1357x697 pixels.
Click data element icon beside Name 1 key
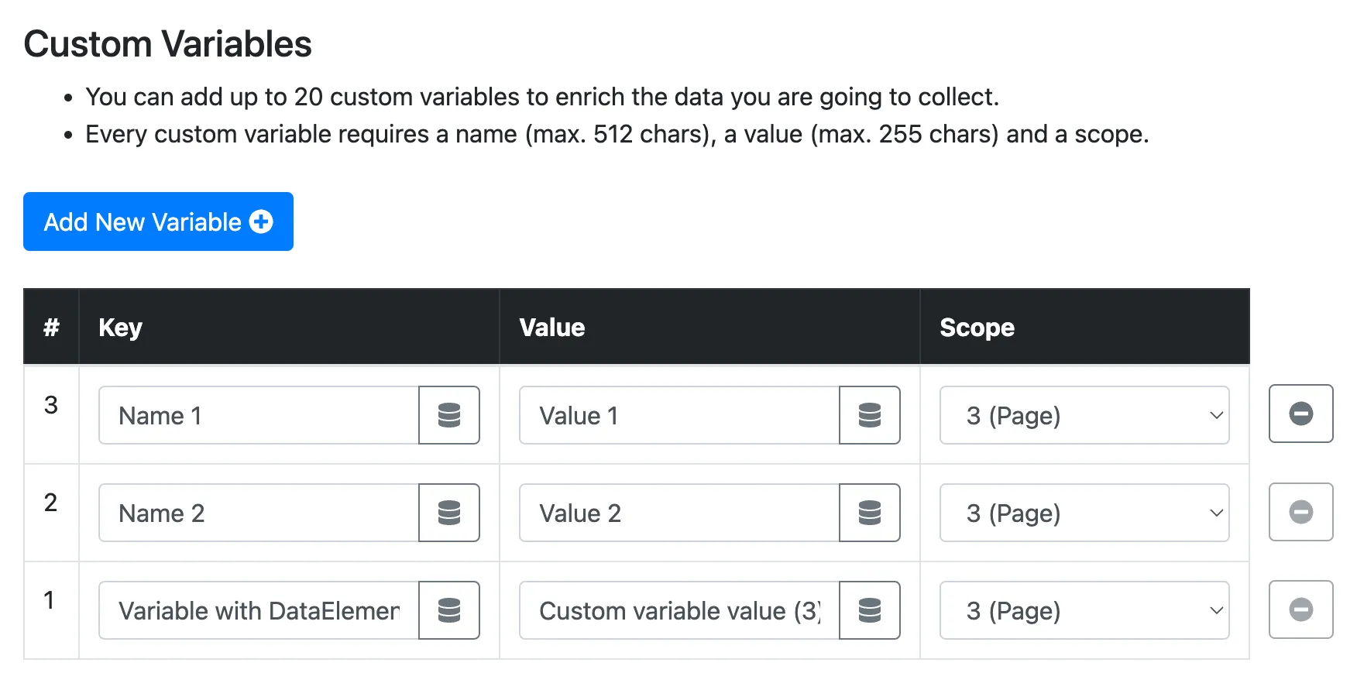point(449,415)
